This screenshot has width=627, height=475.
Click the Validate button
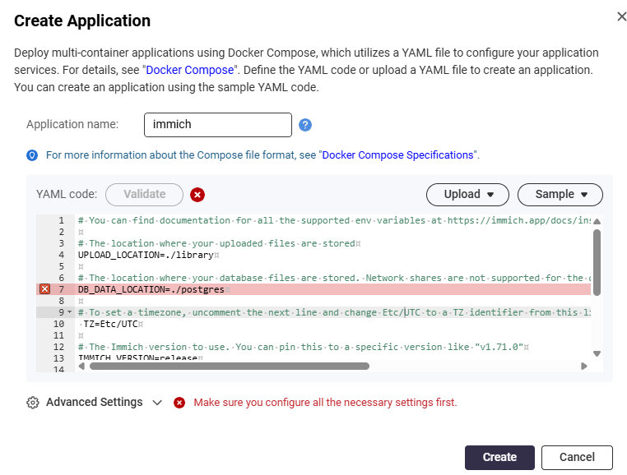point(144,195)
